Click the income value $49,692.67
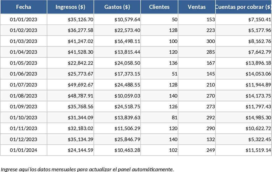 tap(80, 85)
